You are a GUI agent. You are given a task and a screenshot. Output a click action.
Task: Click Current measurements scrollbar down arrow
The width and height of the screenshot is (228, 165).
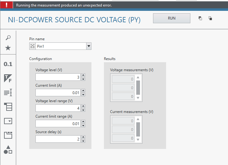[x=138, y=140]
